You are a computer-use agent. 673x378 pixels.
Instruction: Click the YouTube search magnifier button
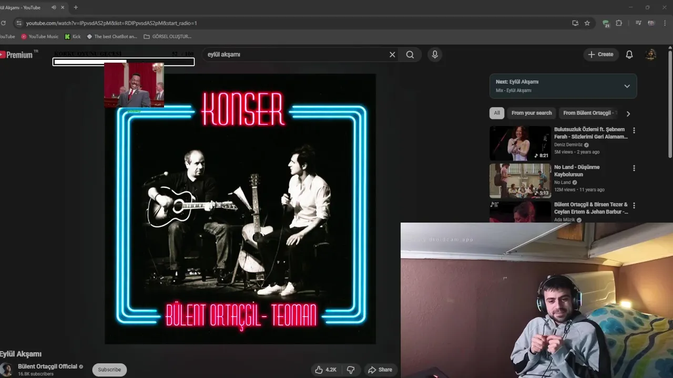(410, 55)
